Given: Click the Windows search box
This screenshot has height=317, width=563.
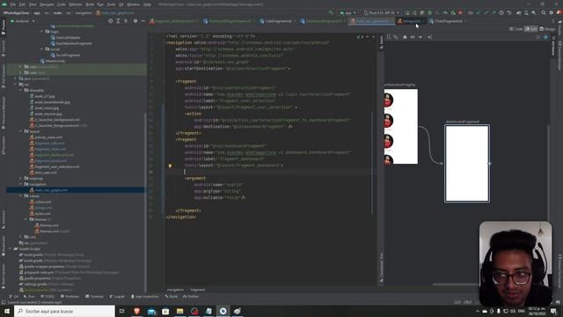Looking at the screenshot, I should pyautogui.click(x=64, y=311).
